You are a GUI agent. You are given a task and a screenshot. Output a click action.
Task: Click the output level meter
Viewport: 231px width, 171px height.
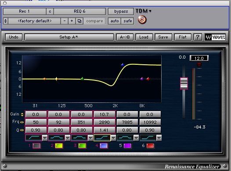[x=194, y=94]
